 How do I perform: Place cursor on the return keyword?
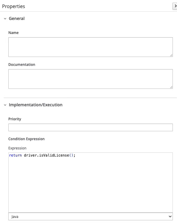coord(15,155)
